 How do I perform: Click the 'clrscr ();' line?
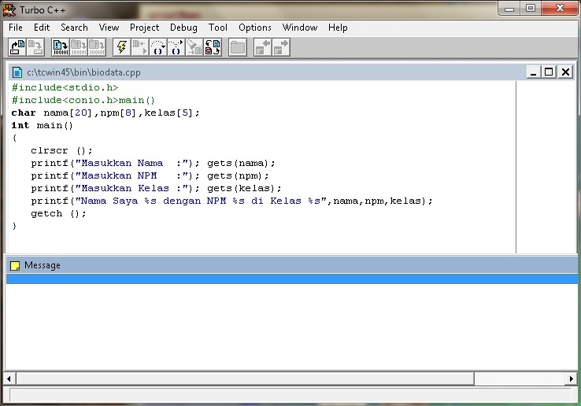point(61,150)
